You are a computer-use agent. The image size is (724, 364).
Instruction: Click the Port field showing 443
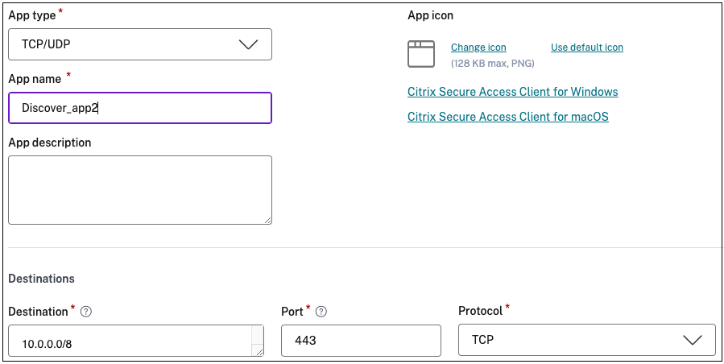click(360, 341)
